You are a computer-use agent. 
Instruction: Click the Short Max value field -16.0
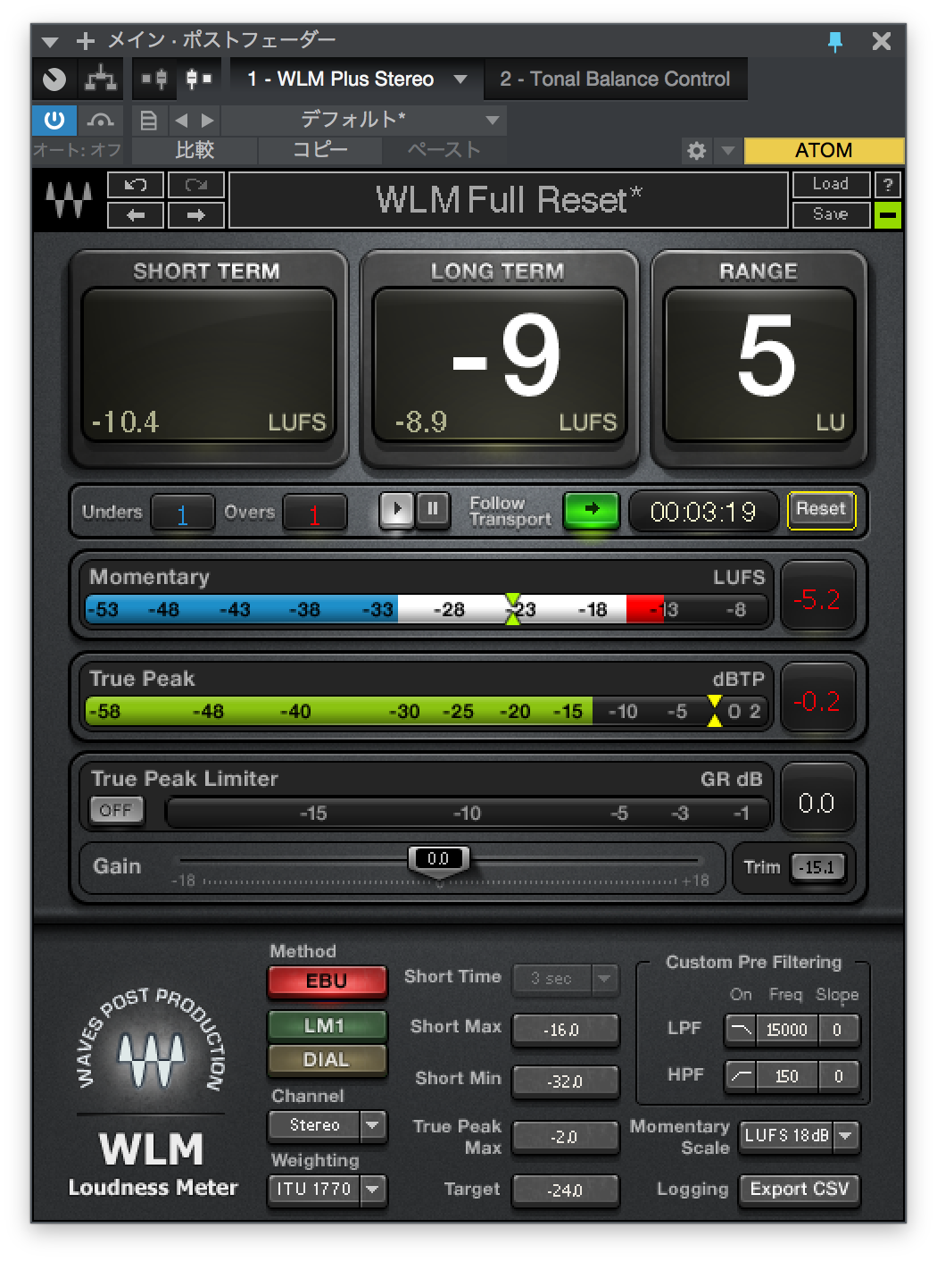[x=565, y=1030]
